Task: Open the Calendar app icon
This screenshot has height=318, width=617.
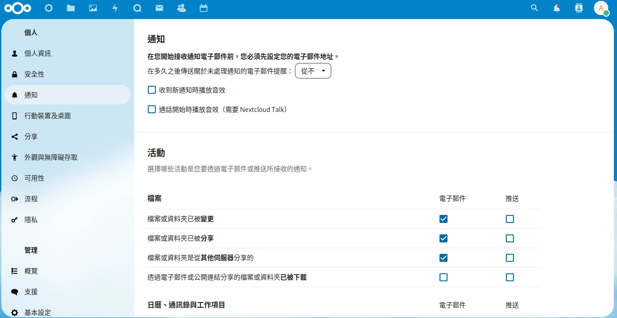Action: (204, 8)
